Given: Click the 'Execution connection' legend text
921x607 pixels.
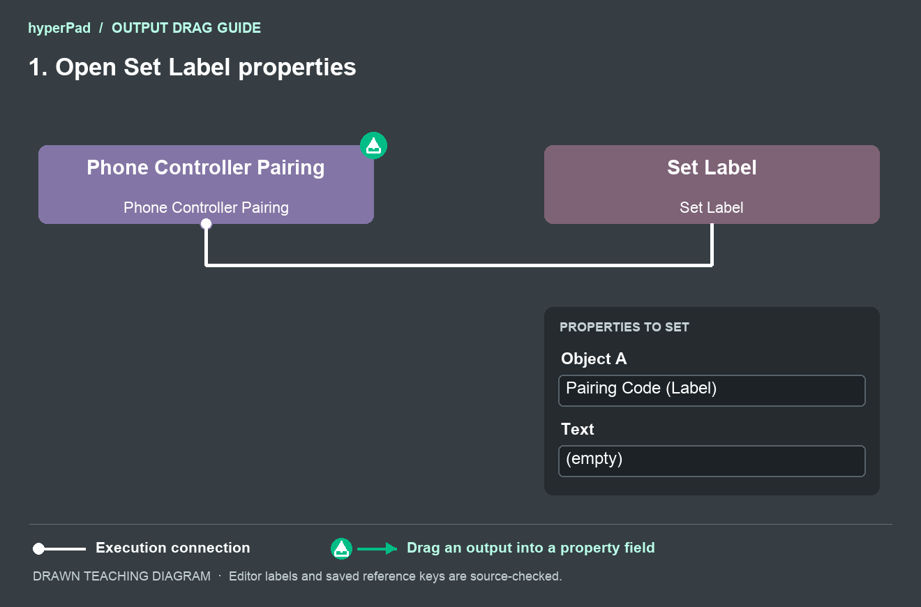Looking at the screenshot, I should pyautogui.click(x=173, y=548).
